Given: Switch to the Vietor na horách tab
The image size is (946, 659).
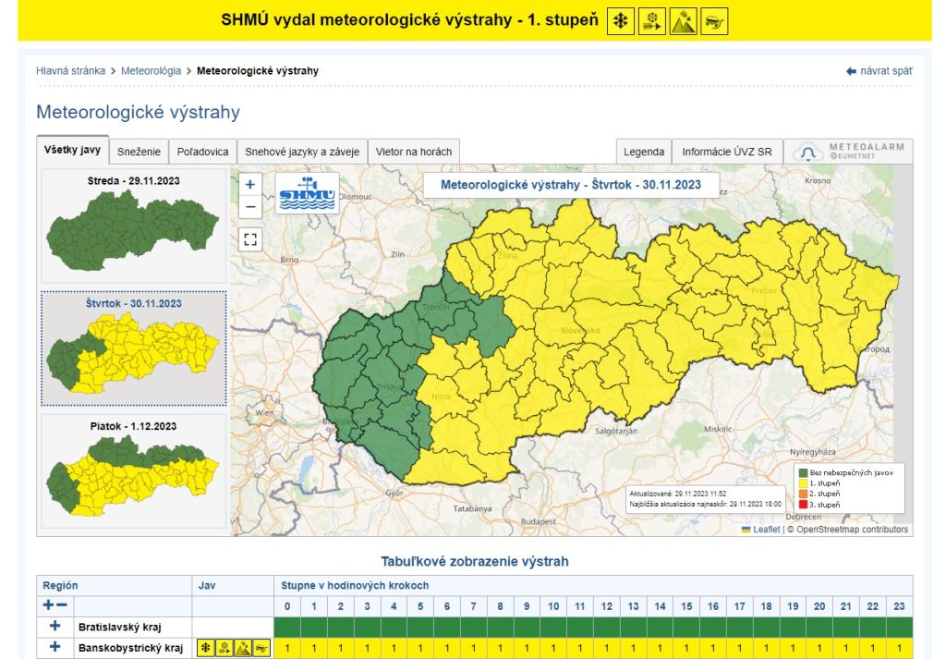Looking at the screenshot, I should (x=413, y=152).
